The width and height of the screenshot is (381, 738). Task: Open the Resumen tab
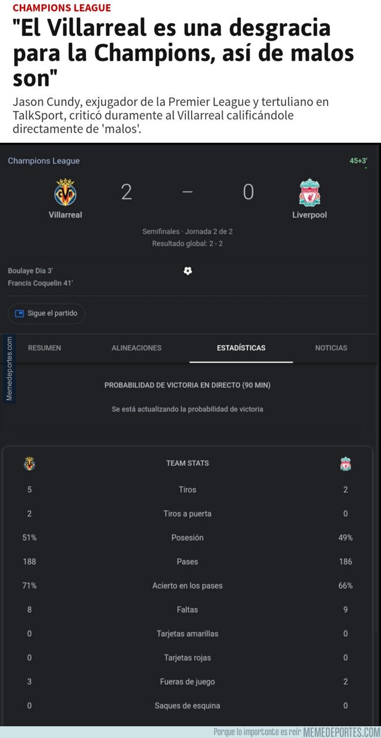pyautogui.click(x=45, y=348)
